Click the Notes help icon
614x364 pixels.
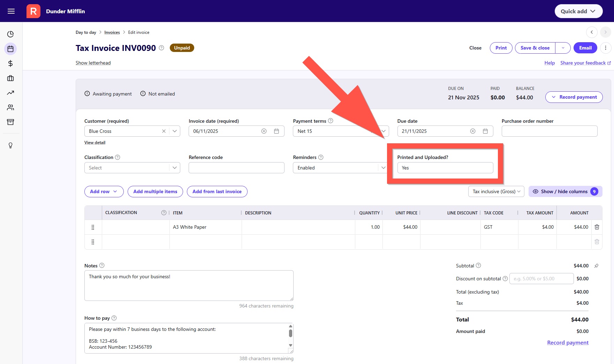[x=102, y=265]
